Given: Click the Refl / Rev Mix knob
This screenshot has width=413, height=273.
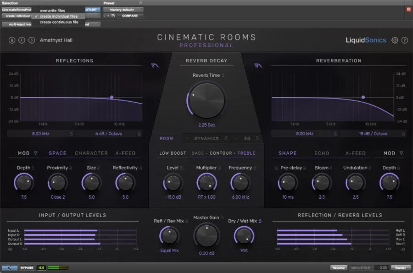Looking at the screenshot, I should click(169, 236).
